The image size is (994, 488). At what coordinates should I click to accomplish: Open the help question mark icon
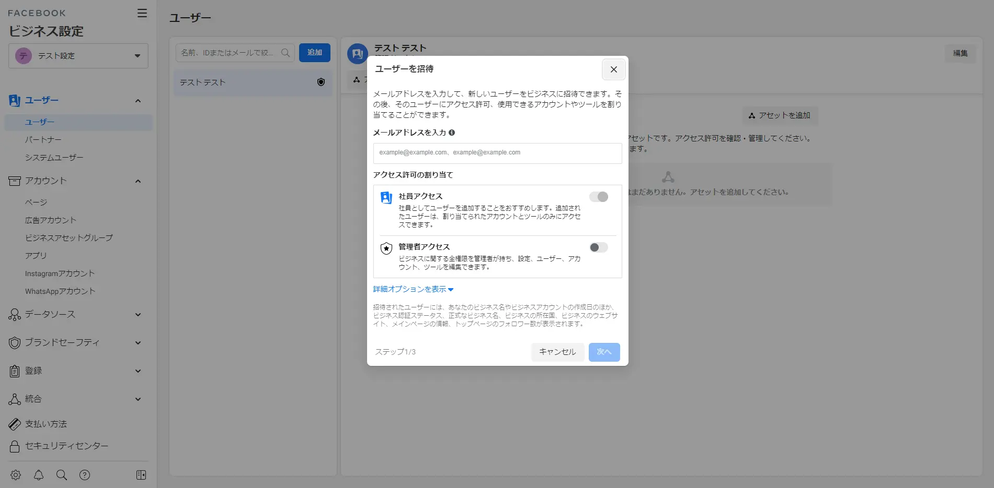85,475
